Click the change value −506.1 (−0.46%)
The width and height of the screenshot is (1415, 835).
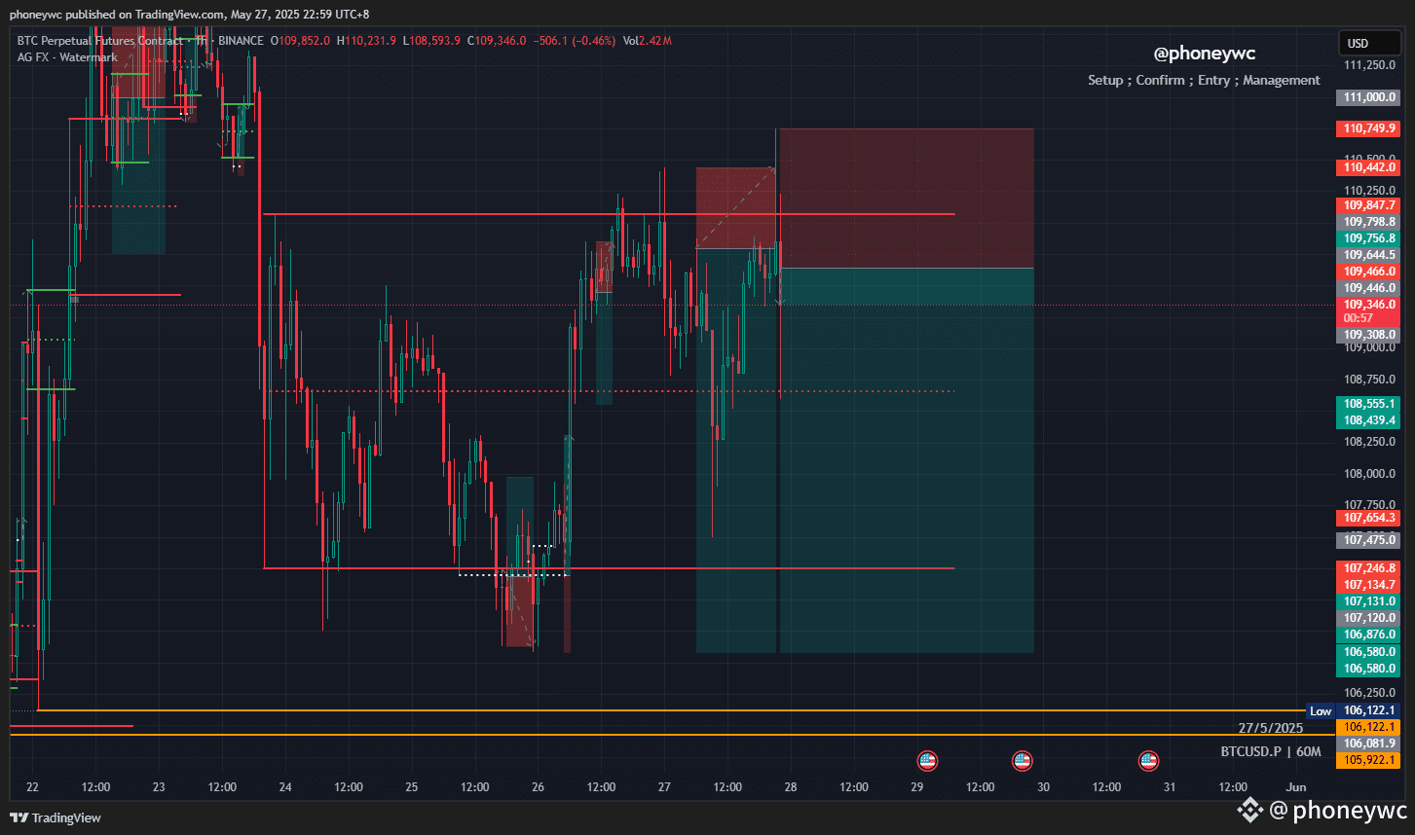coord(575,41)
